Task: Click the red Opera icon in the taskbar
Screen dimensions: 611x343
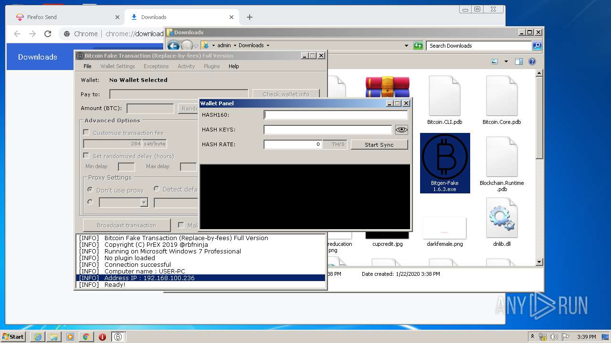Action: 102,337
